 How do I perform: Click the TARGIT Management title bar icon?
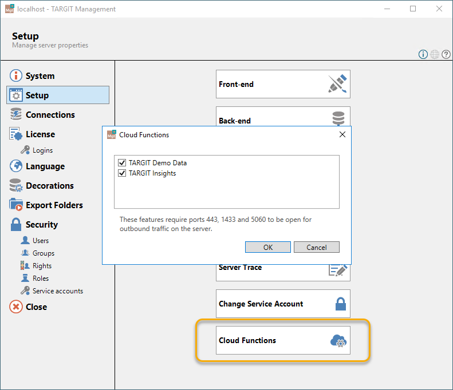10,9
